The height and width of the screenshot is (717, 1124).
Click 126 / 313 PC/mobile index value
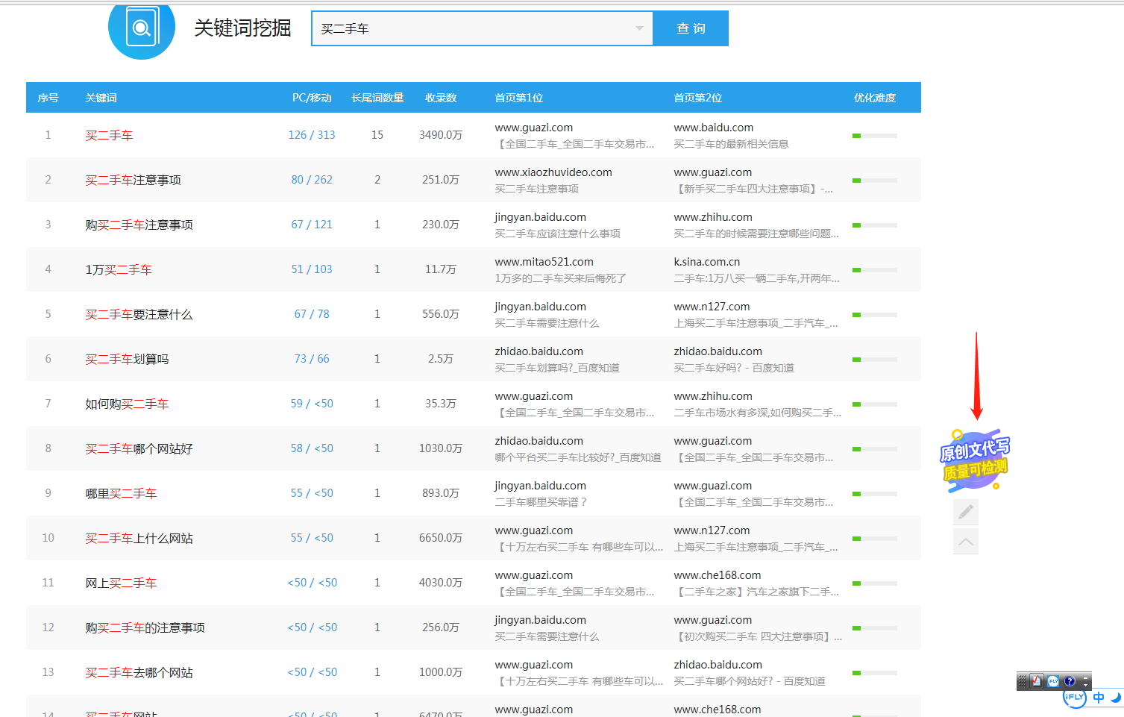tap(312, 135)
